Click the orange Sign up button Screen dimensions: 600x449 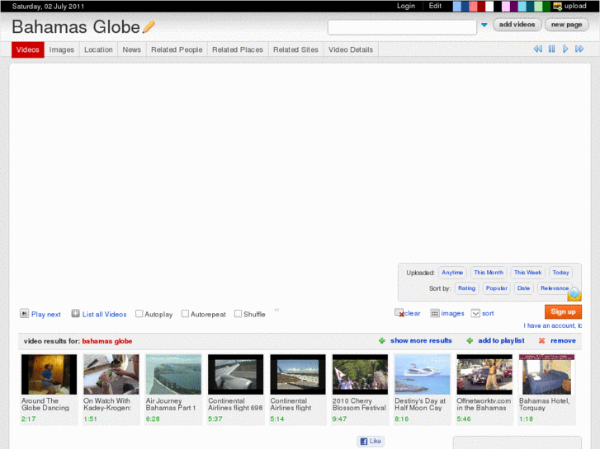563,311
